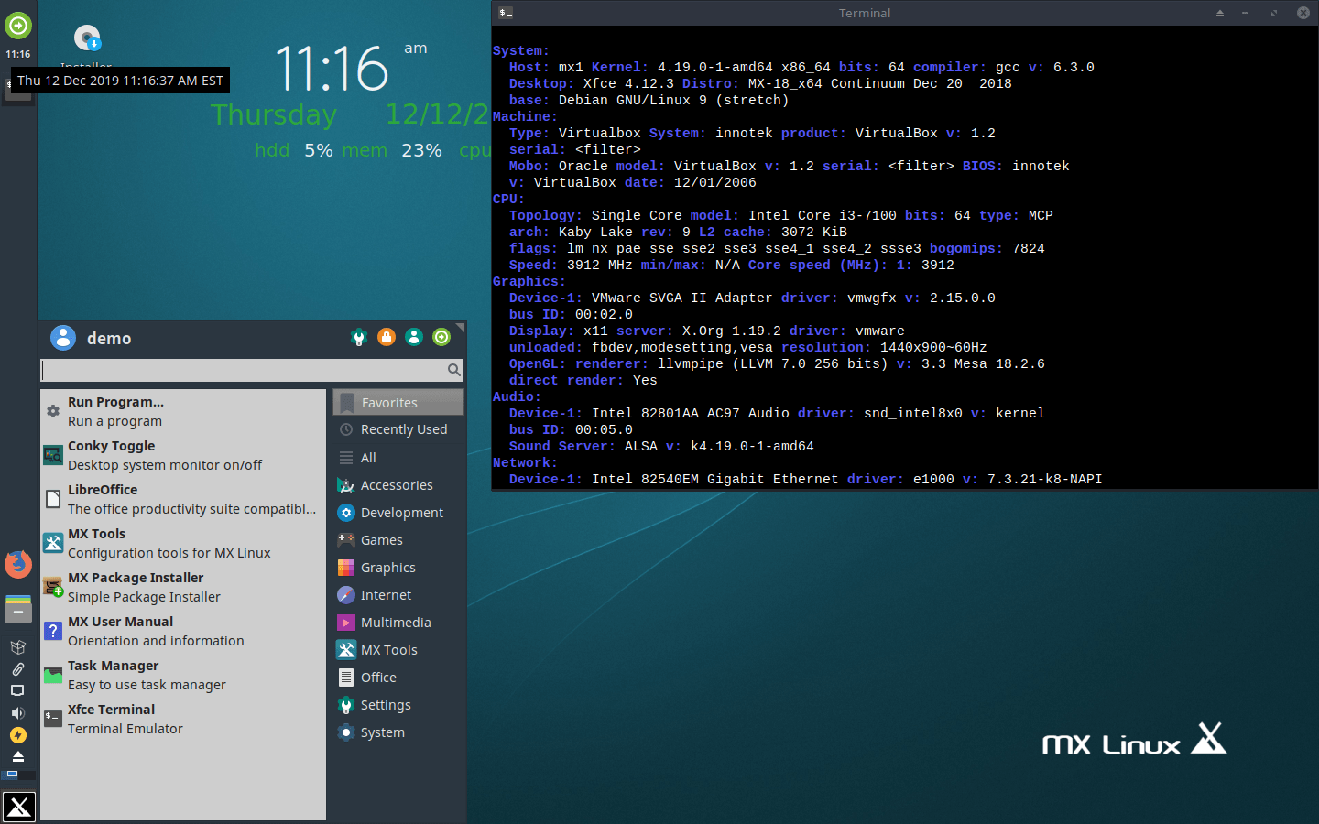
Task: Launch Firefox from the panel
Action: (18, 565)
